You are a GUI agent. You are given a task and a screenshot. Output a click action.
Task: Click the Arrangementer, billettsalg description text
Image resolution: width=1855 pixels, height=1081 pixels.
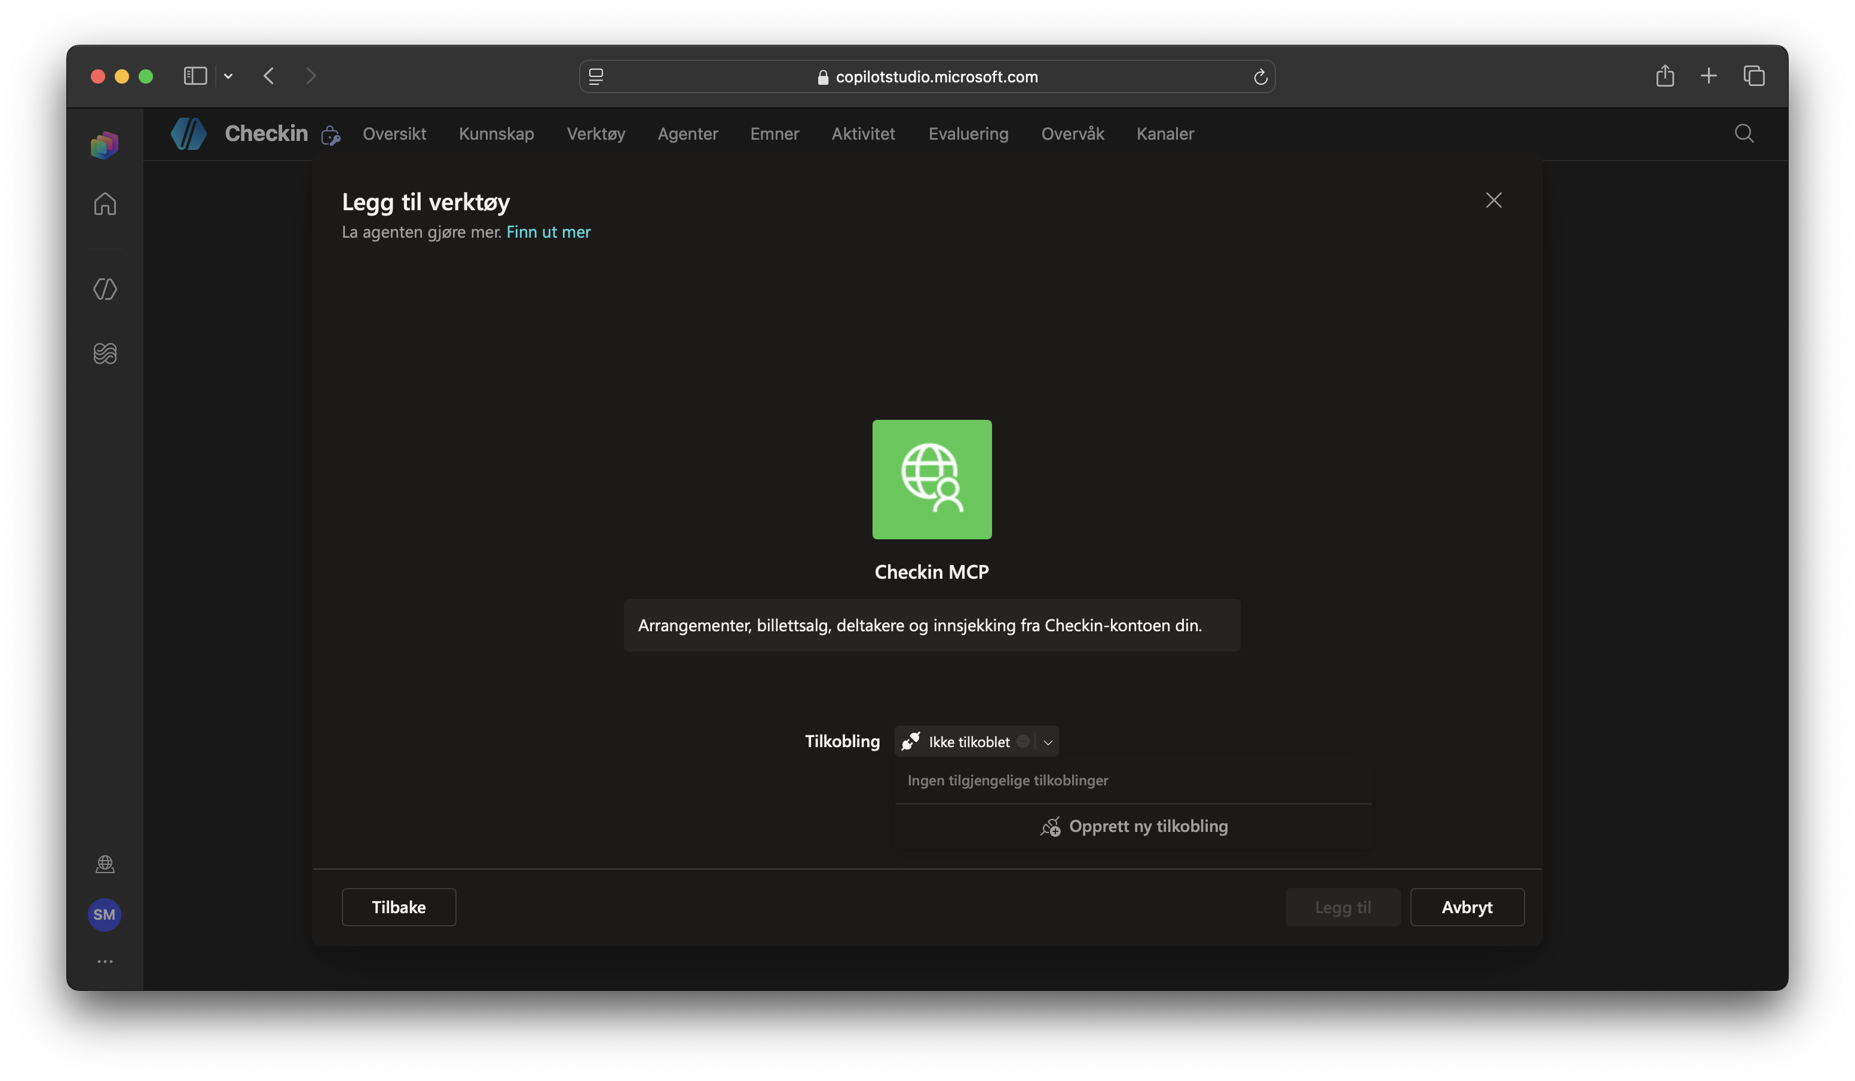click(x=920, y=625)
